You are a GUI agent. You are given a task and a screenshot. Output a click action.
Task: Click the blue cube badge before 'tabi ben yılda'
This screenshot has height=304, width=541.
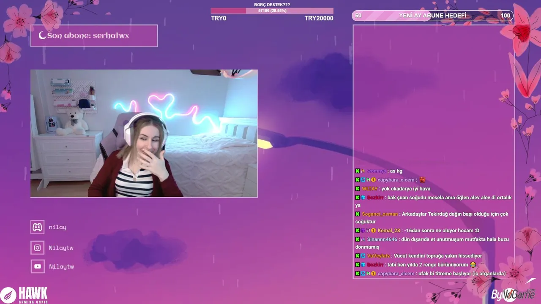[x=363, y=265]
